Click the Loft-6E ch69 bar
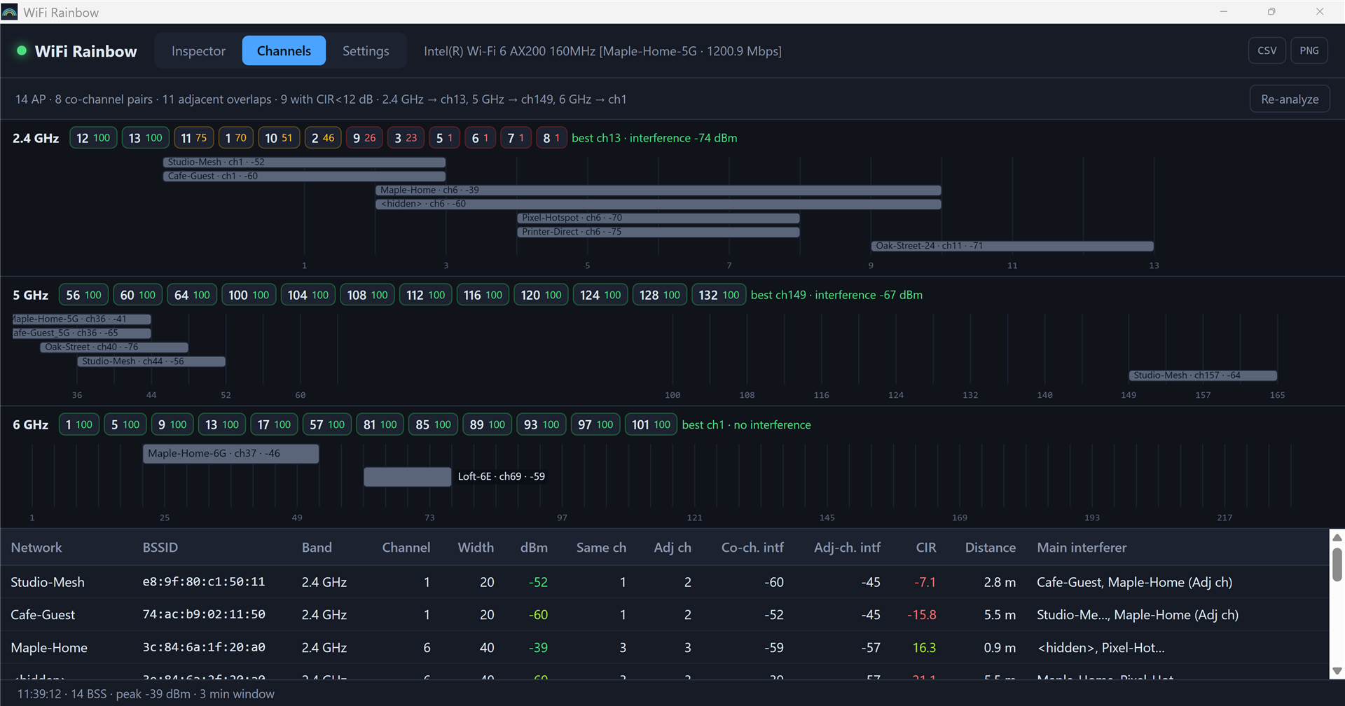The image size is (1345, 706). (407, 476)
